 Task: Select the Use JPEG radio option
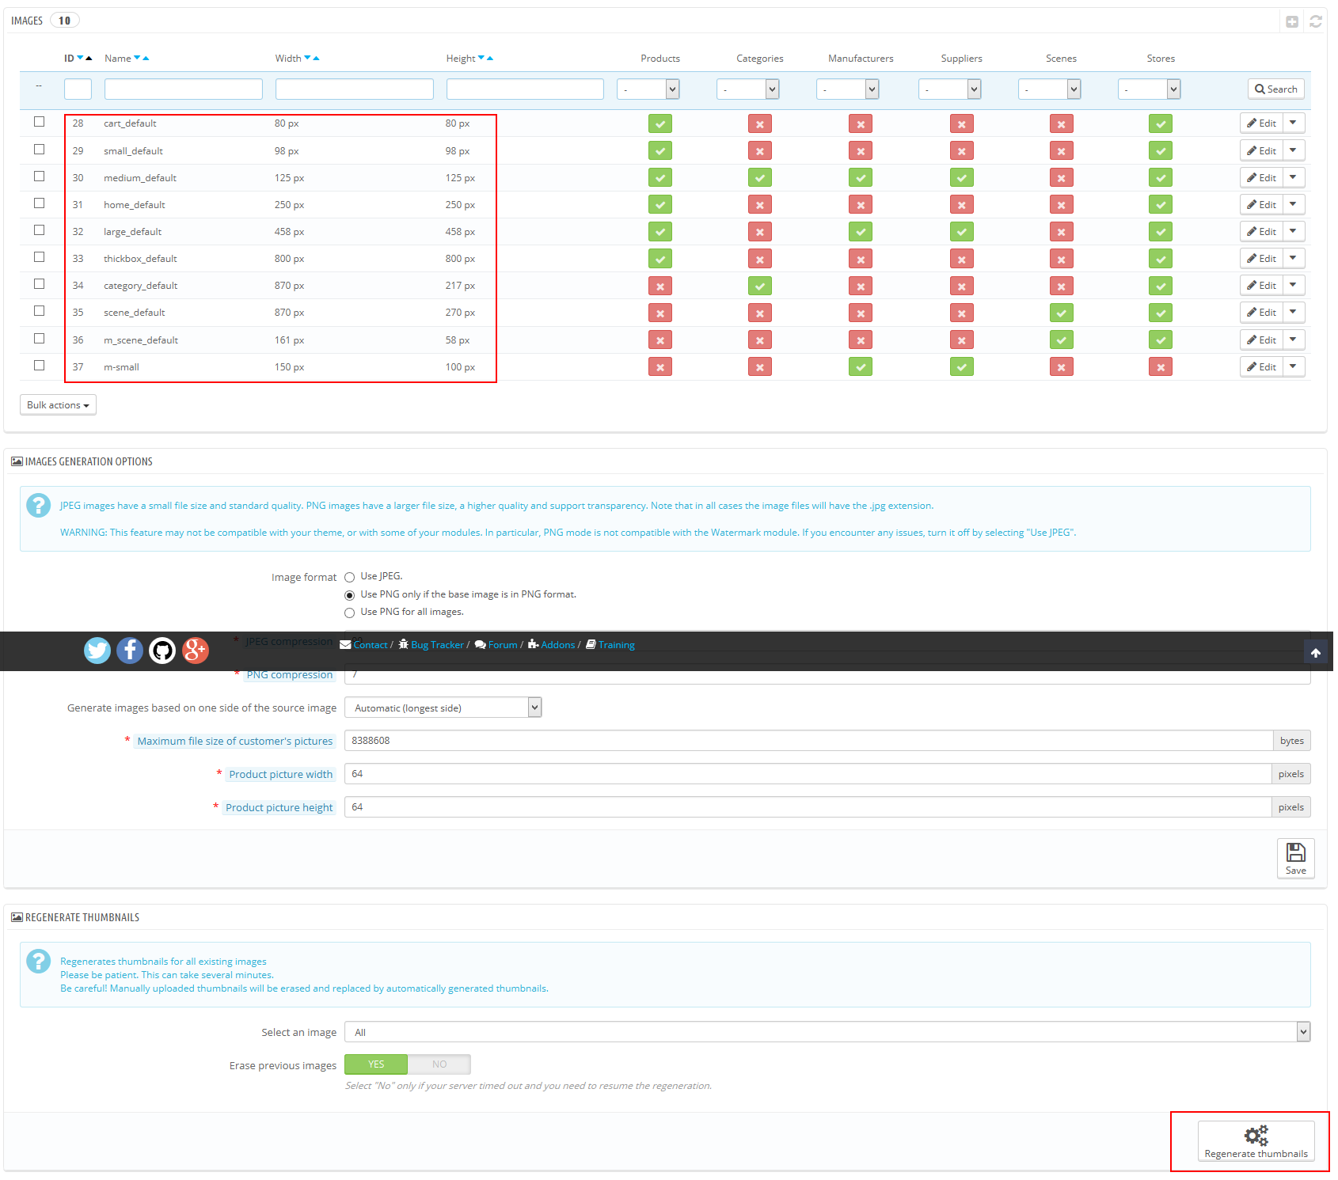coord(349,577)
